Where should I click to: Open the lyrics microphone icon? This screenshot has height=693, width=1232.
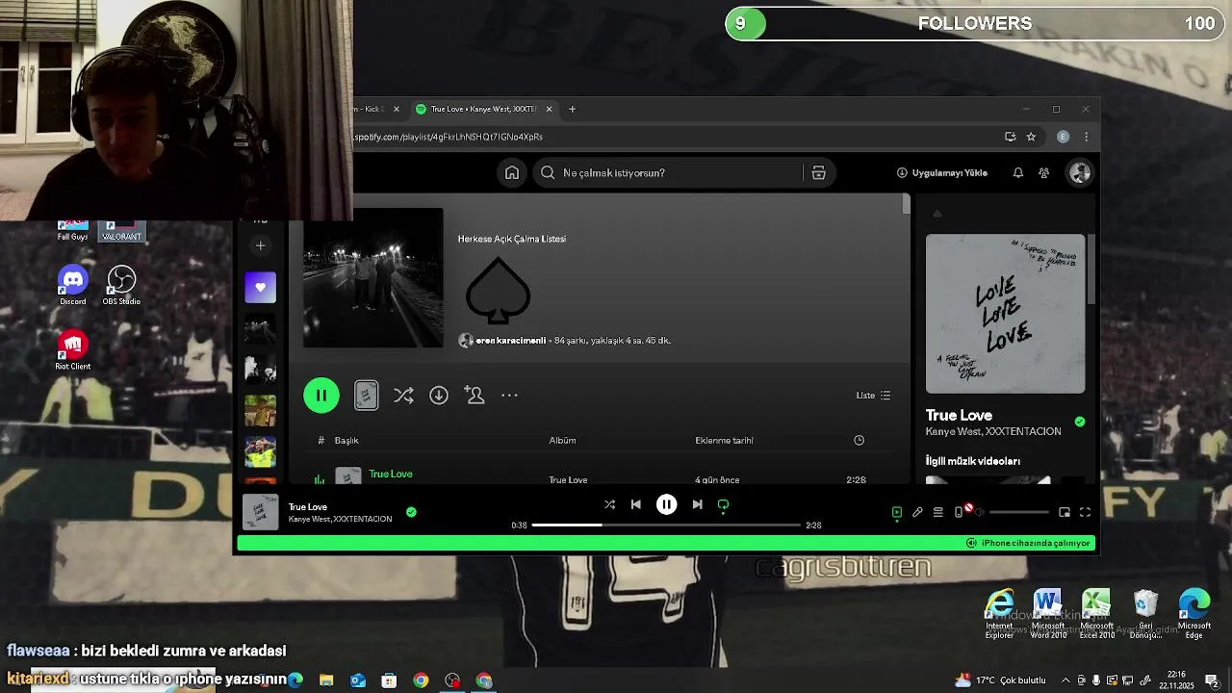pyautogui.click(x=917, y=512)
